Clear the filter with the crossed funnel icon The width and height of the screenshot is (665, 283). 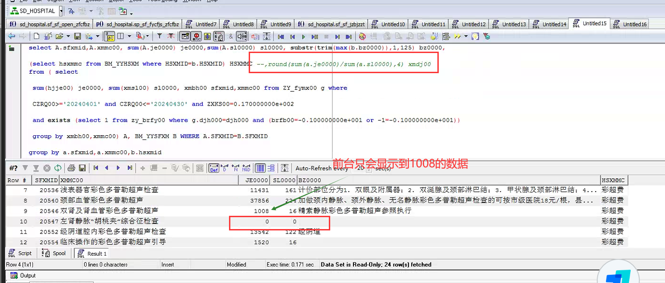click(170, 36)
